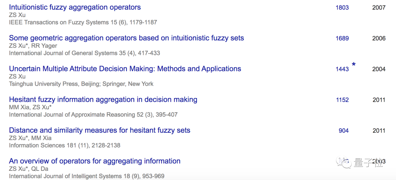Click the asterisk next to 1443 citations
The height and width of the screenshot is (180, 396).
click(x=353, y=65)
